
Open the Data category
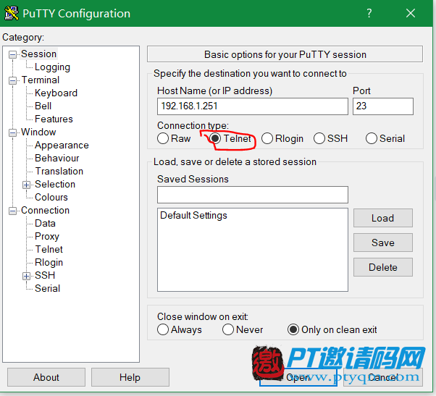45,224
